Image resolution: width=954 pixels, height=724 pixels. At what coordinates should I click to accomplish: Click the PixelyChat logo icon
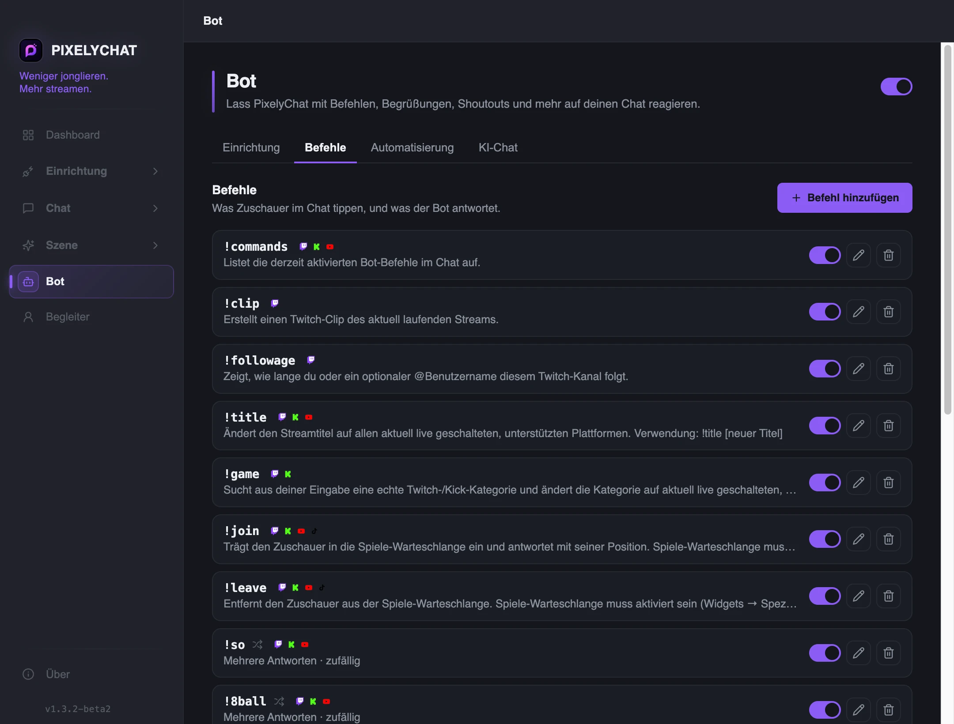point(31,50)
